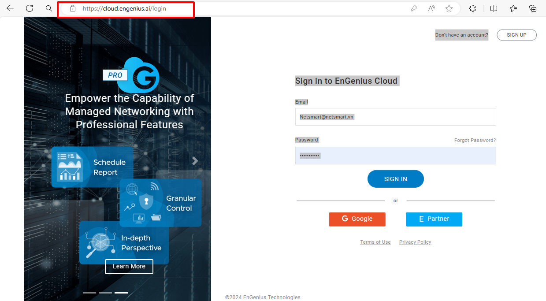
Task: Click the SIGN UP button
Action: point(516,35)
